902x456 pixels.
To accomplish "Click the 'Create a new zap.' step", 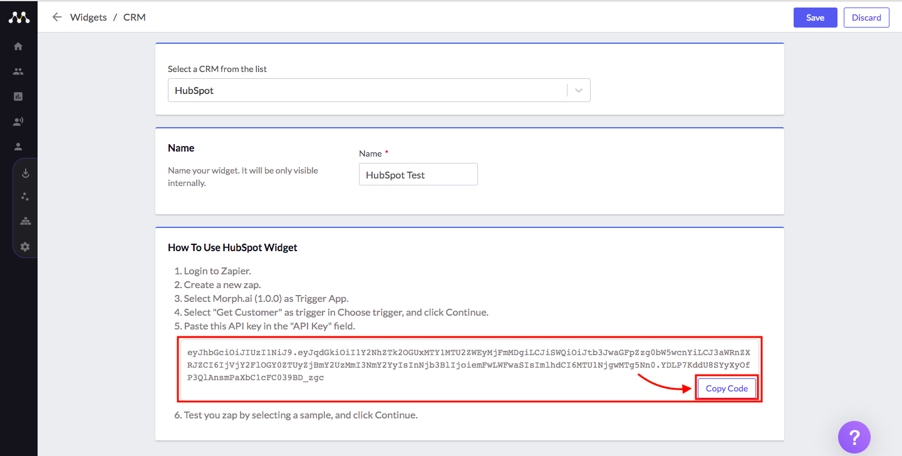I will click(x=222, y=284).
